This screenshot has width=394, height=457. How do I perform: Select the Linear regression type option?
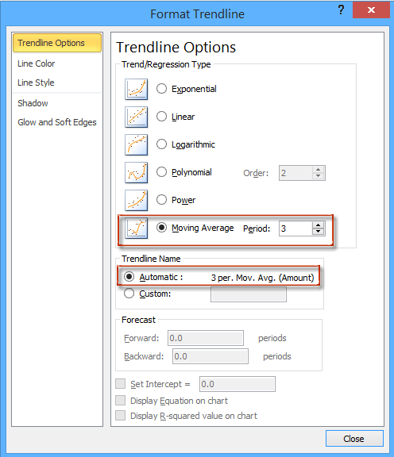(x=161, y=117)
